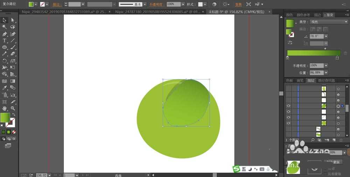
Task: Open the 路径查找器 panel tab
Action: pyautogui.click(x=326, y=80)
